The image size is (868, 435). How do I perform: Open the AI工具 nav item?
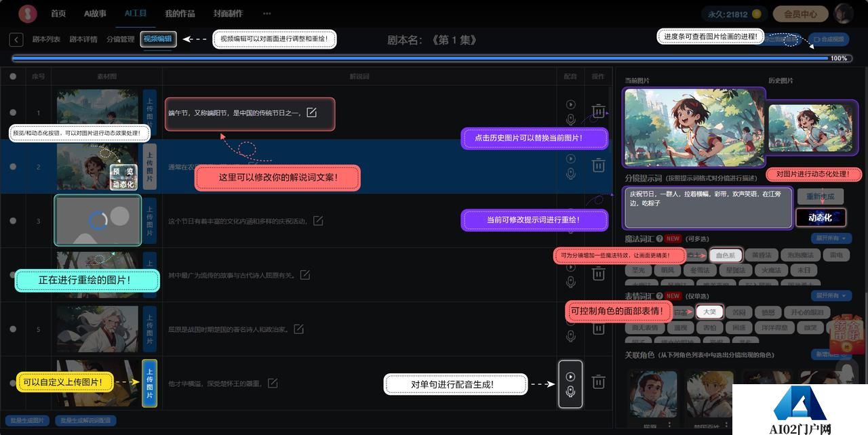136,14
